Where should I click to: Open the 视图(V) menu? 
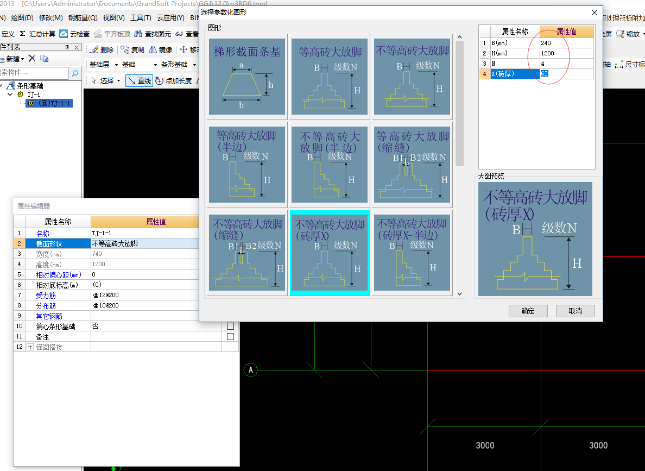113,18
